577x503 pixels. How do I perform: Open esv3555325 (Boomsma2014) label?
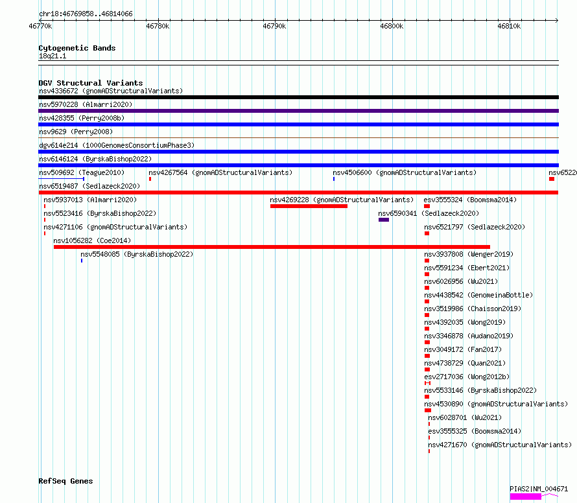(475, 431)
